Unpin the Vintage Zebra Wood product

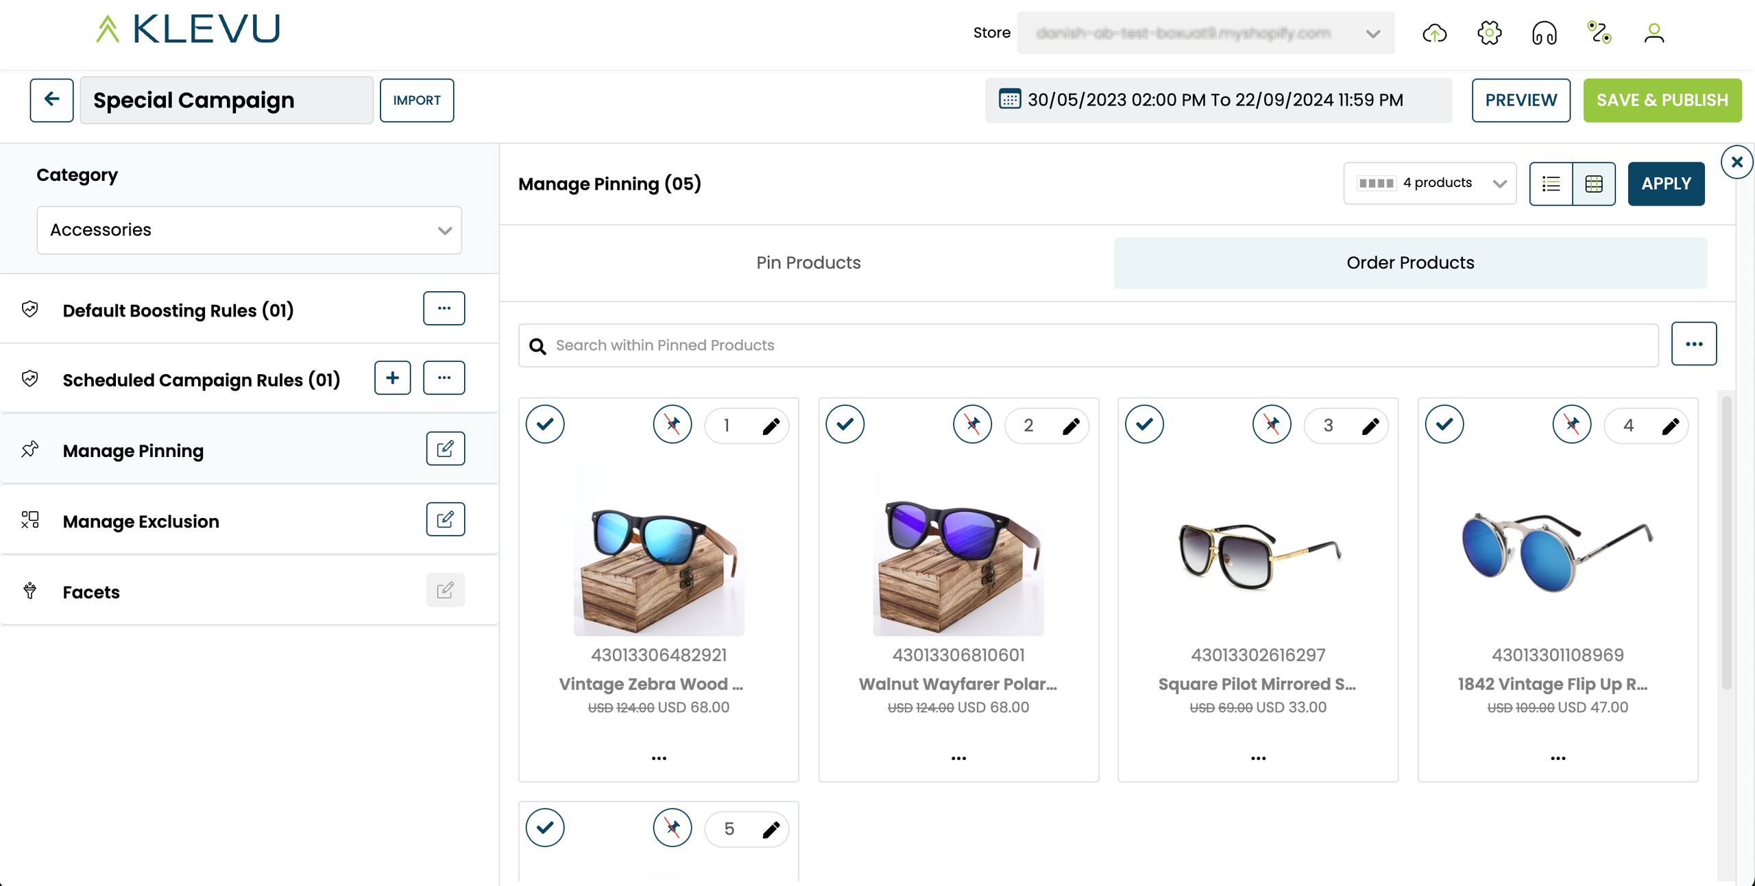coord(673,425)
